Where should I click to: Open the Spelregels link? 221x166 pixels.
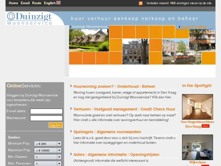point(83,132)
